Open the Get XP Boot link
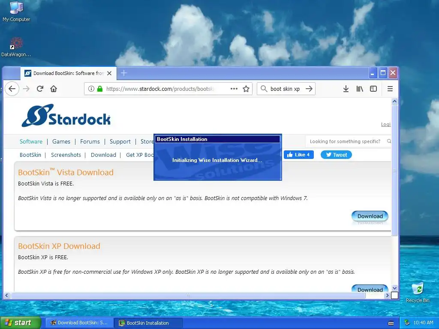The image size is (439, 329). click(140, 155)
